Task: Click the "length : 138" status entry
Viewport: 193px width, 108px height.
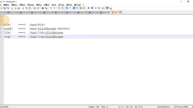Action: (94, 107)
